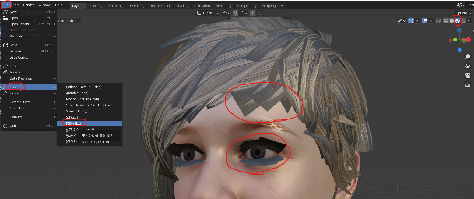
Task: Choose Save As... in the File menu
Action: point(29,51)
